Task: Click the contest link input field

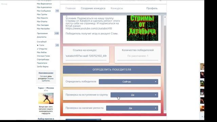Action: tap(86, 56)
